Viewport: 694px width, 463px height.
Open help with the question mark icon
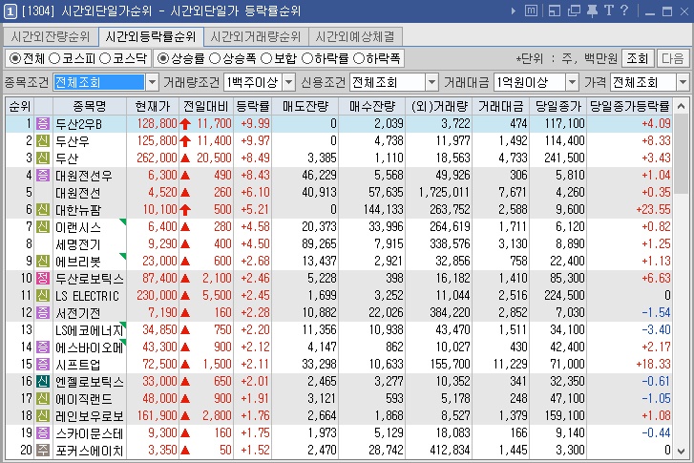pos(624,11)
